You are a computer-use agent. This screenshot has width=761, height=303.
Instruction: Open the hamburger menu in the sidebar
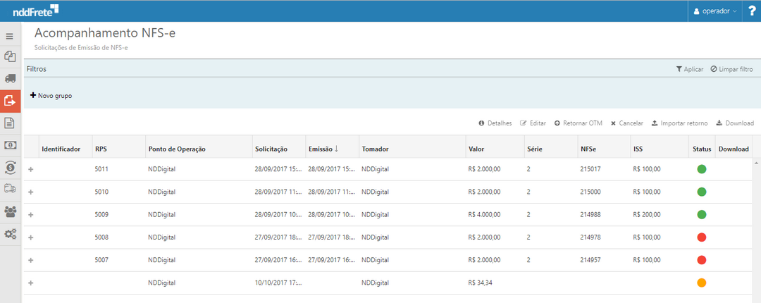click(x=10, y=36)
